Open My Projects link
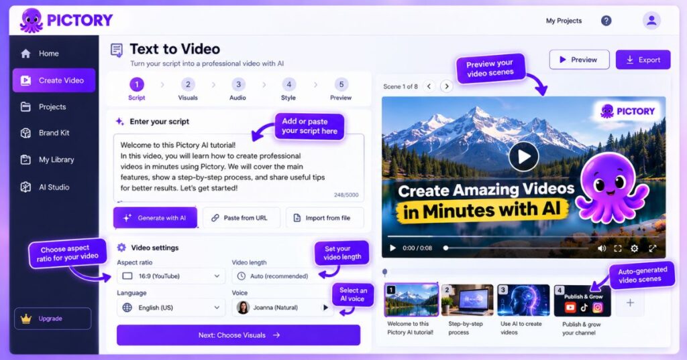 click(x=564, y=21)
